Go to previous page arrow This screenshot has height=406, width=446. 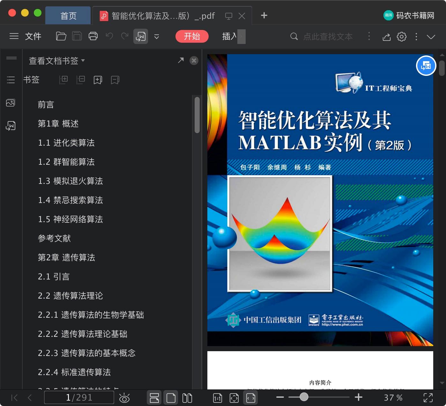(x=30, y=397)
